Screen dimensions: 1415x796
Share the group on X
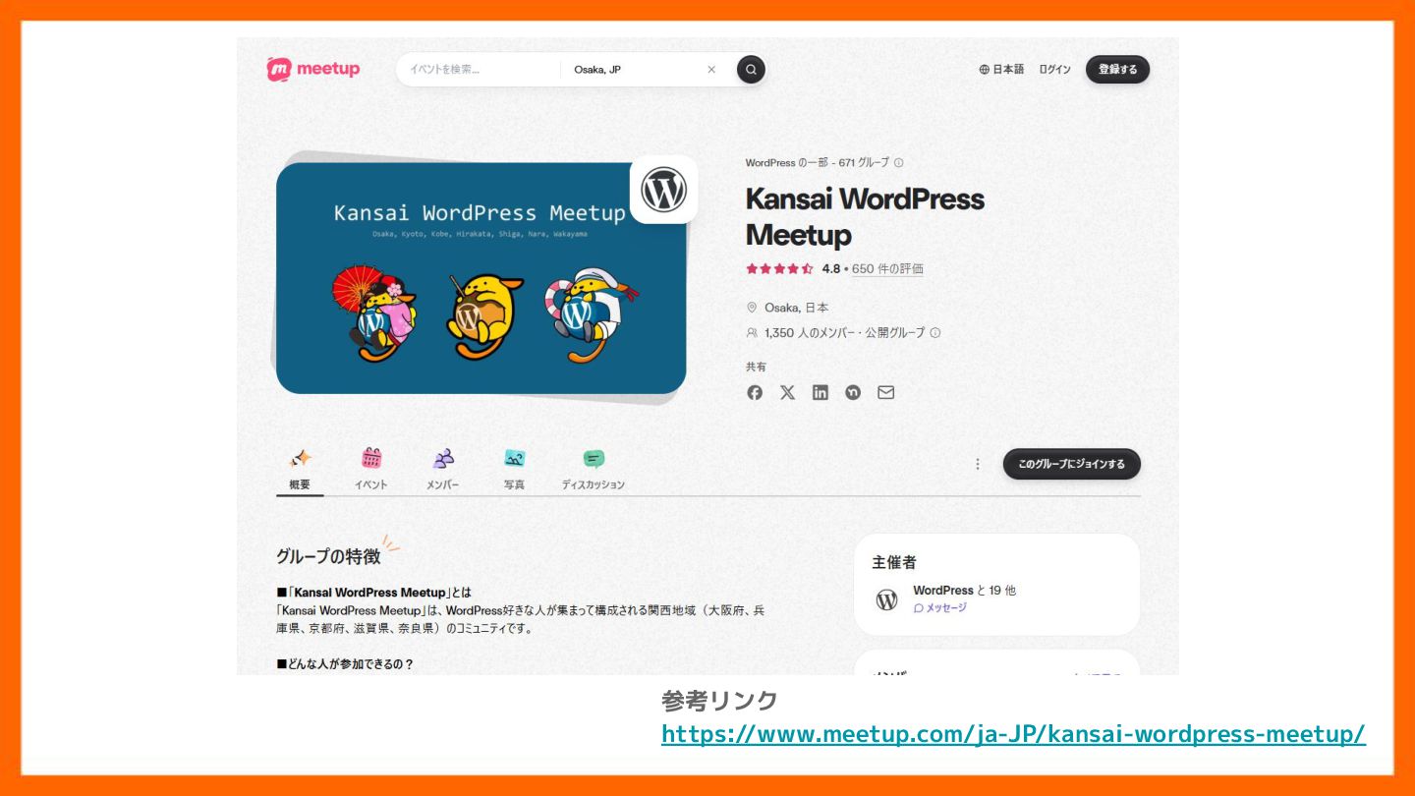(x=787, y=392)
